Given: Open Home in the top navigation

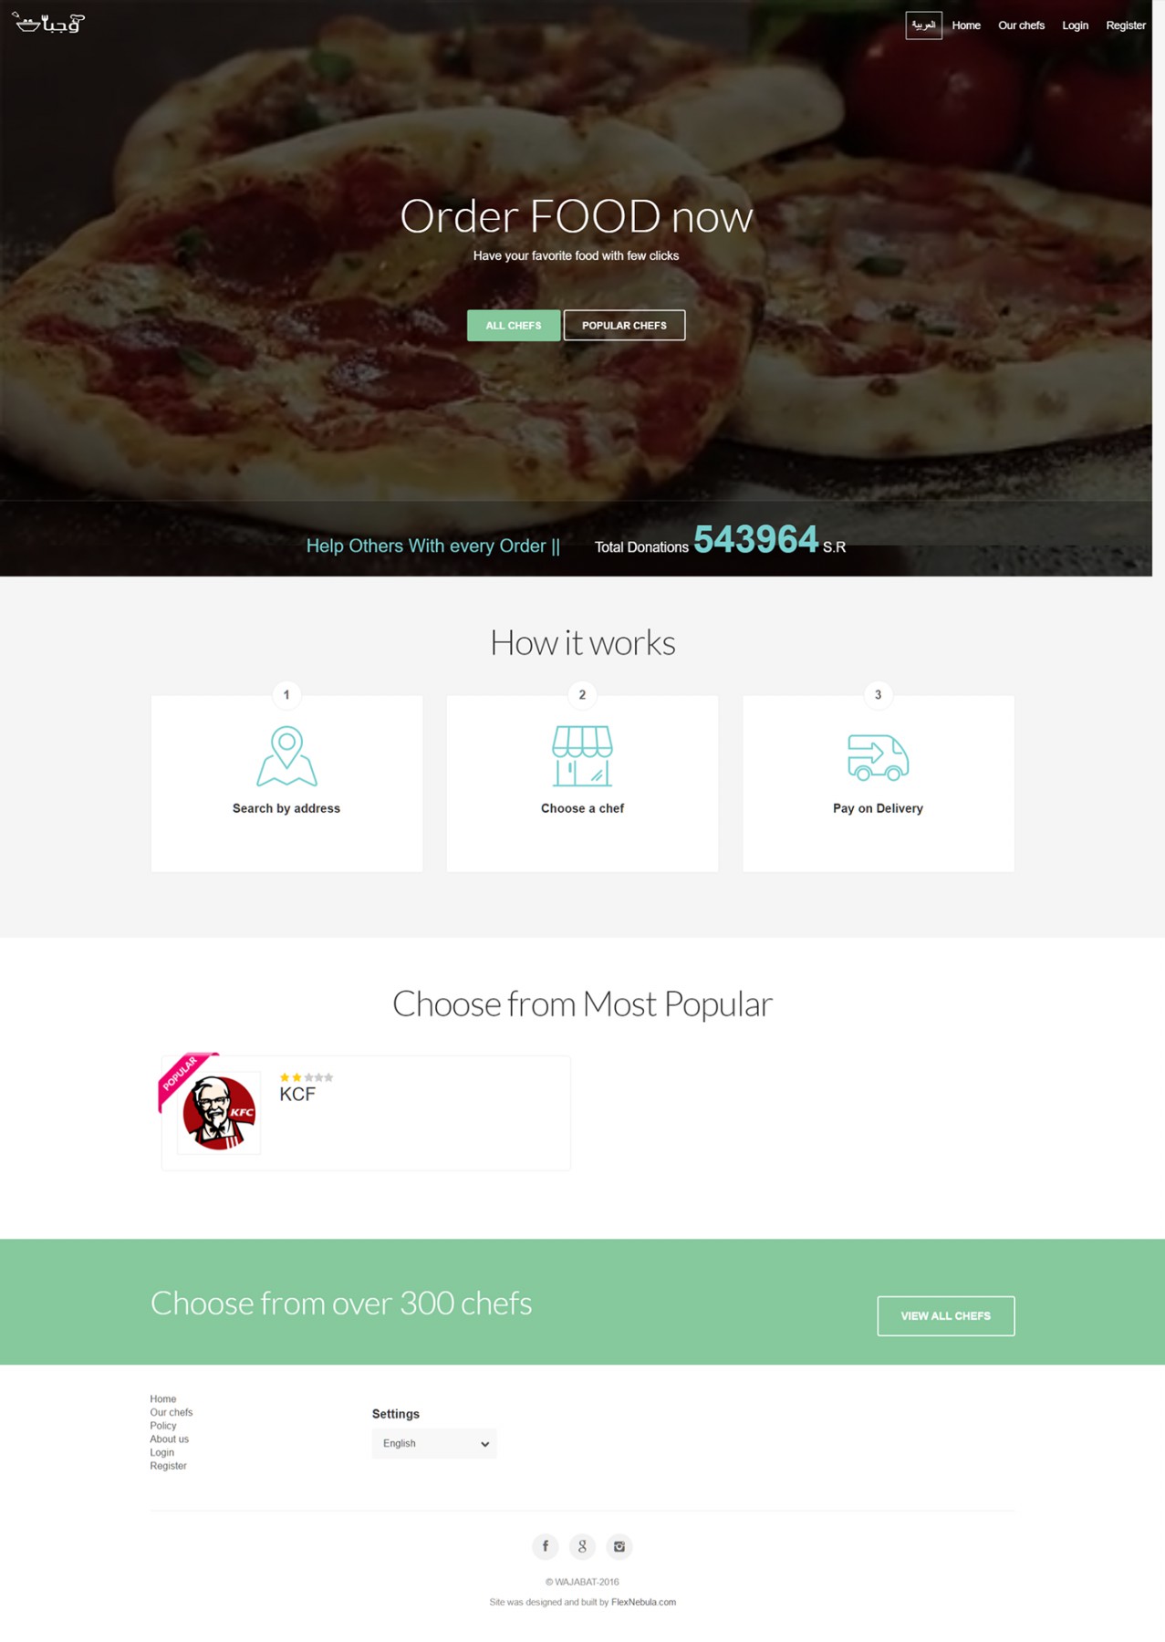Looking at the screenshot, I should (966, 26).
